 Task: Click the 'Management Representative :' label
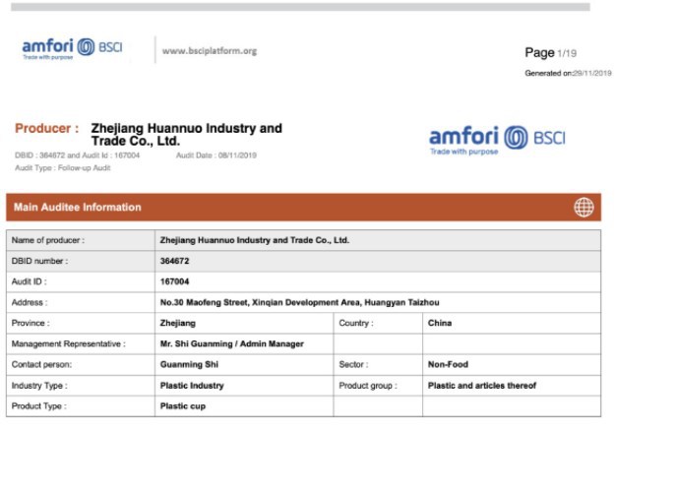pyautogui.click(x=69, y=343)
